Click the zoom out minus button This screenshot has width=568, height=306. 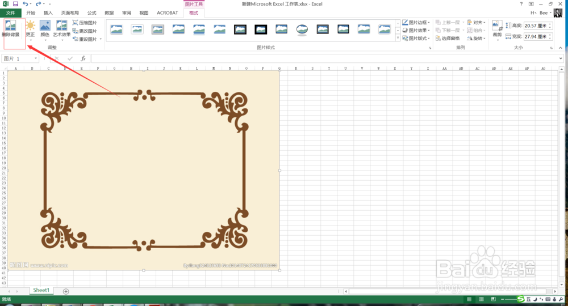(503, 299)
